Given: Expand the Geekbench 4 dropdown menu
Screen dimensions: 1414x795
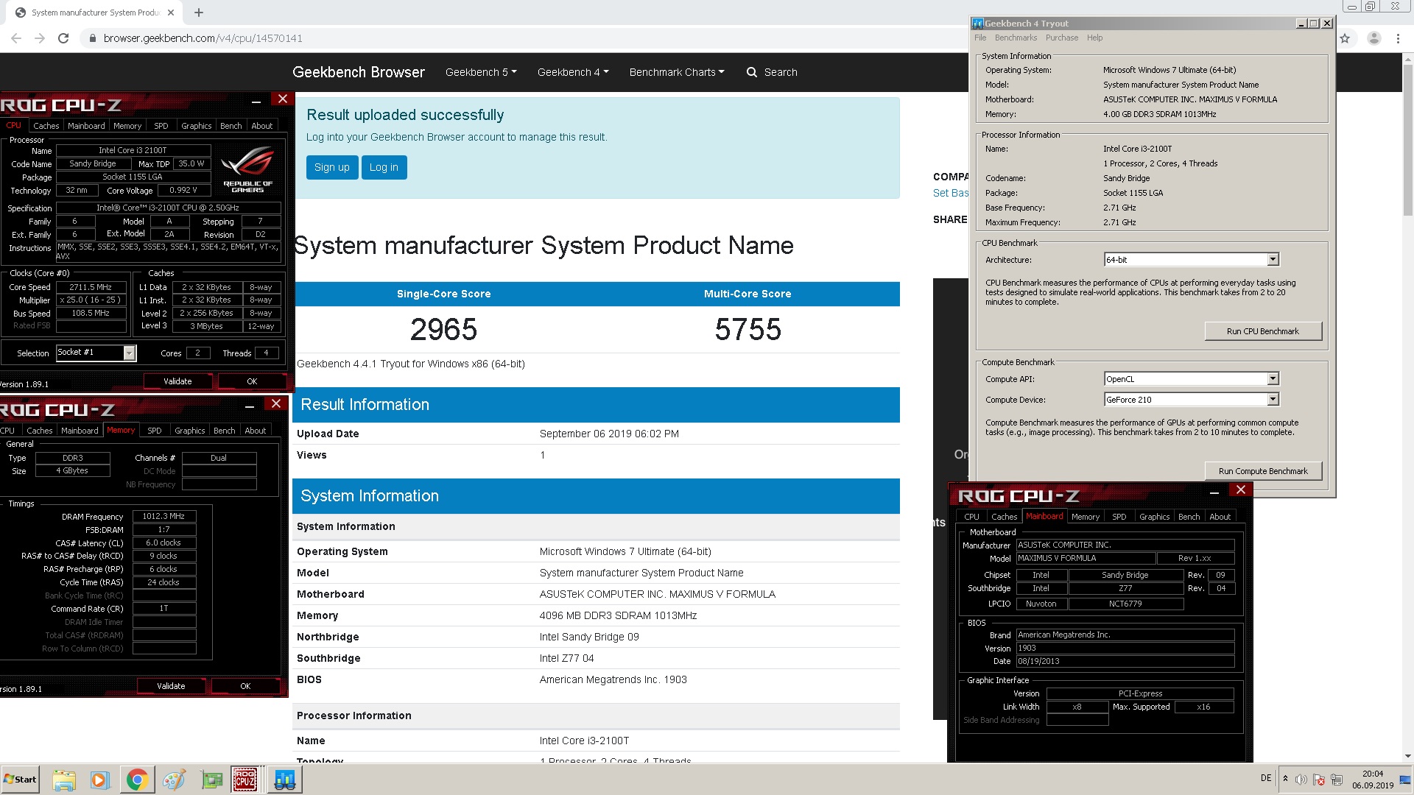Looking at the screenshot, I should pyautogui.click(x=573, y=72).
